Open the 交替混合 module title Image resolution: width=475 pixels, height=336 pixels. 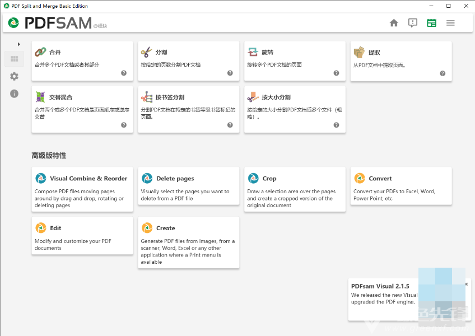pos(61,97)
